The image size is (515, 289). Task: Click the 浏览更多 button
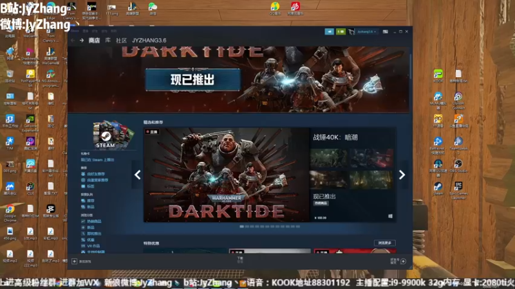(384, 243)
